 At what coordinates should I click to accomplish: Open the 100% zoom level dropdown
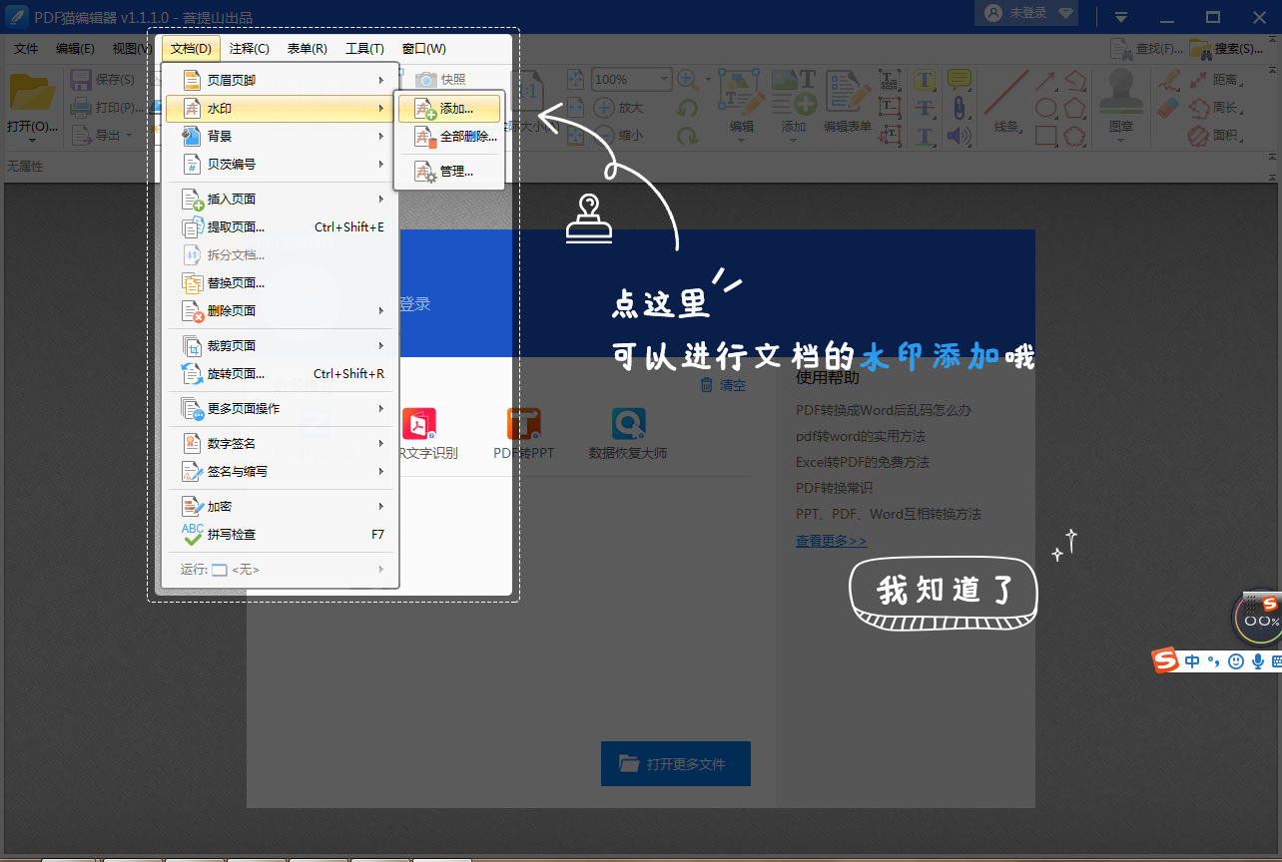[664, 79]
